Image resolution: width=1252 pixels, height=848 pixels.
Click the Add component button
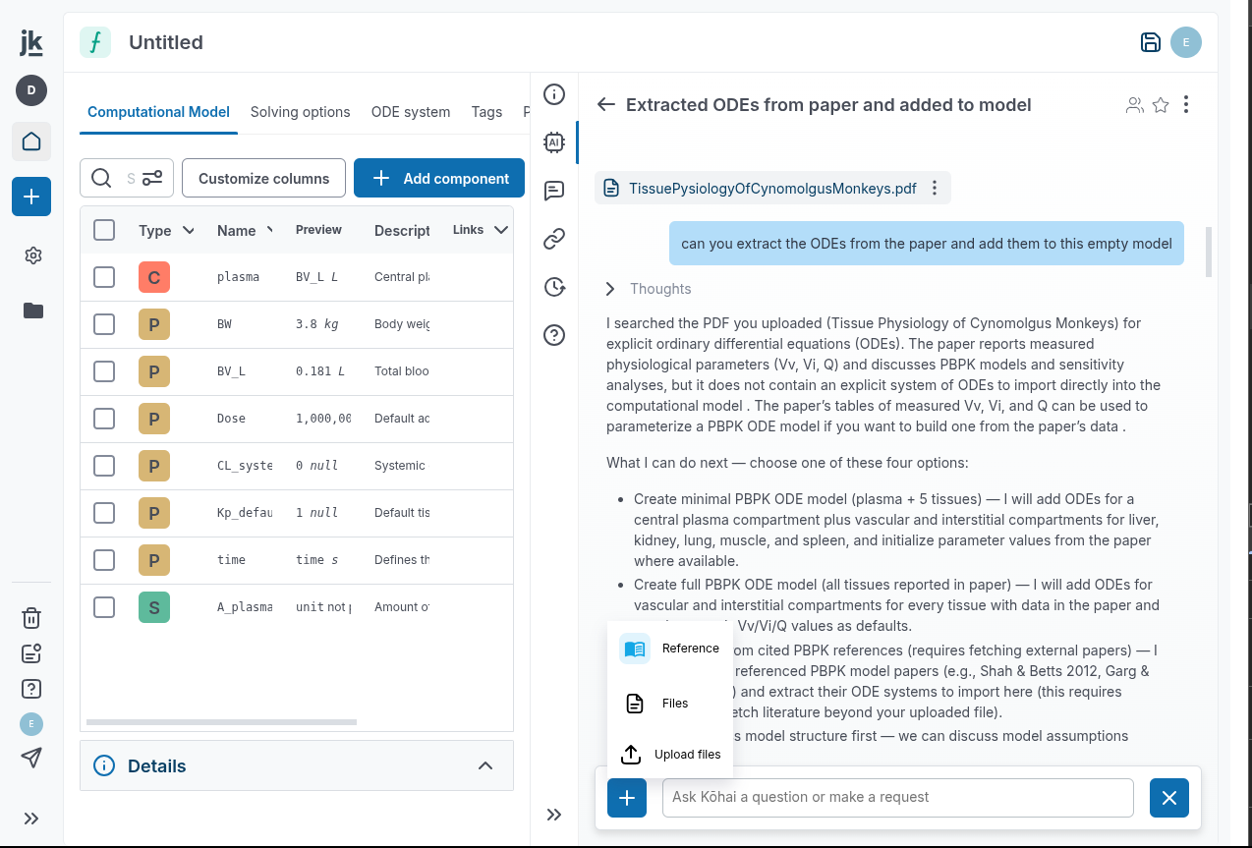(x=438, y=178)
